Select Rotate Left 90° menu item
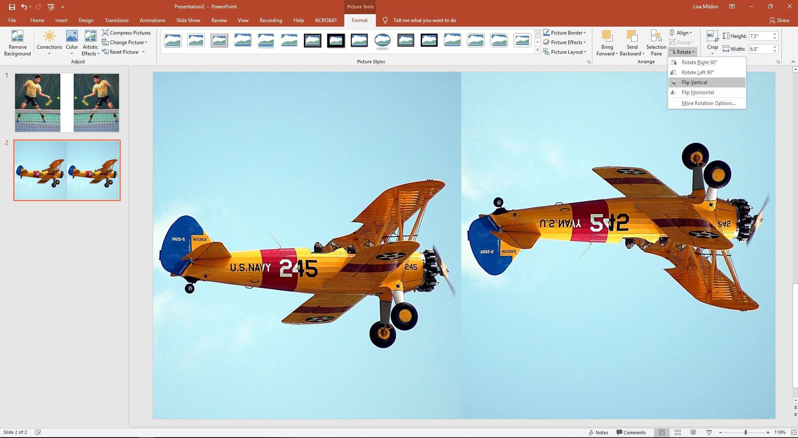 tap(707, 72)
